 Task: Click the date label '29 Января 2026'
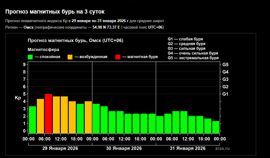coord(60,148)
